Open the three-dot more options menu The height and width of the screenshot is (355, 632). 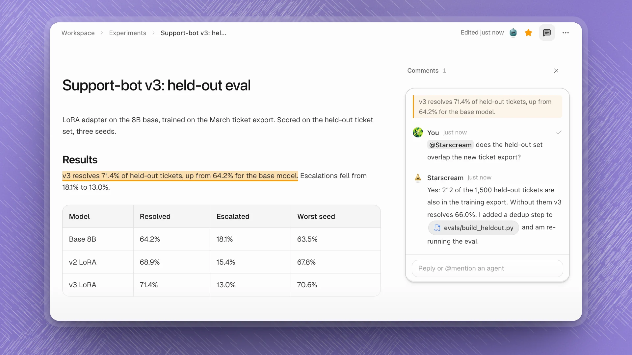566,33
